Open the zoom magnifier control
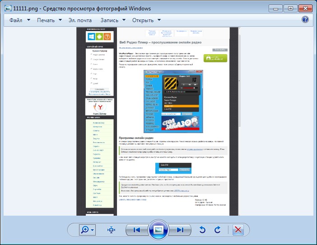 click(85, 230)
